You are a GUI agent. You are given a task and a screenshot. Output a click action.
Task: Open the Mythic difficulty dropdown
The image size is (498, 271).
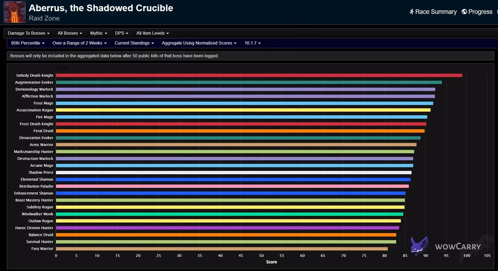click(x=99, y=33)
